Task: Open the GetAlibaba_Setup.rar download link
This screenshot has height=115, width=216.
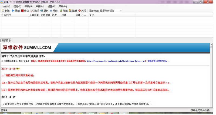Action: tap(116, 61)
